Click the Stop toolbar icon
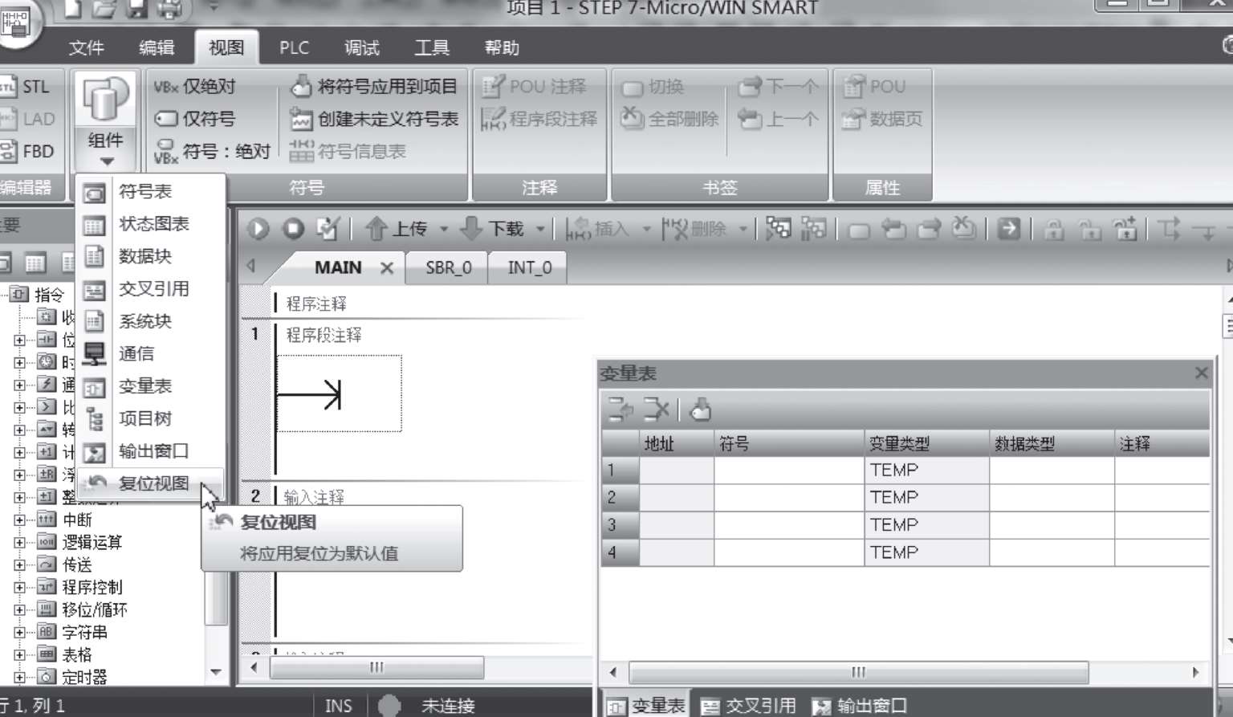 pyautogui.click(x=294, y=229)
